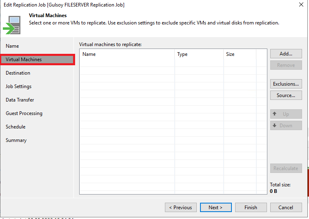The image size is (309, 219).
Task: Cancel the replication job wizard
Action: [286, 208]
